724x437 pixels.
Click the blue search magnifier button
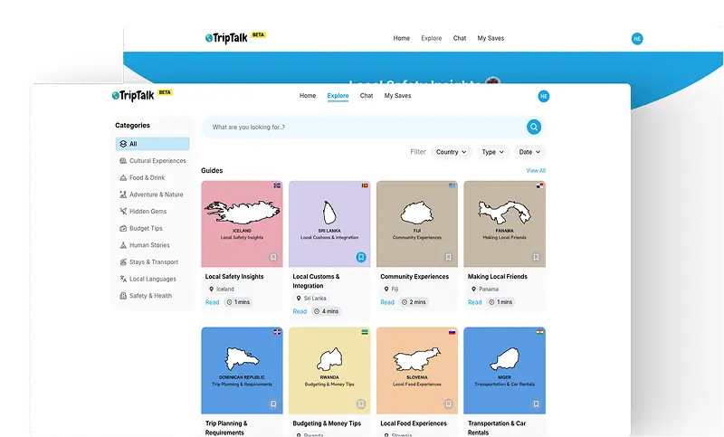point(534,128)
